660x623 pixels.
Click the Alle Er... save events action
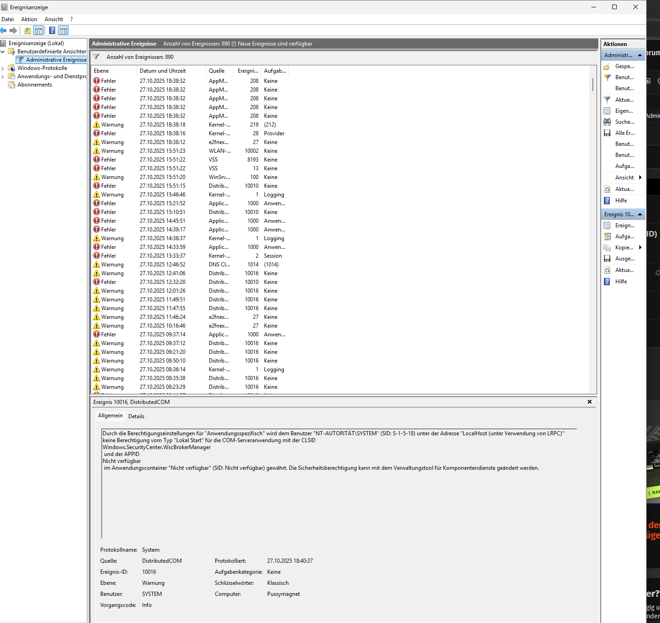tap(624, 133)
